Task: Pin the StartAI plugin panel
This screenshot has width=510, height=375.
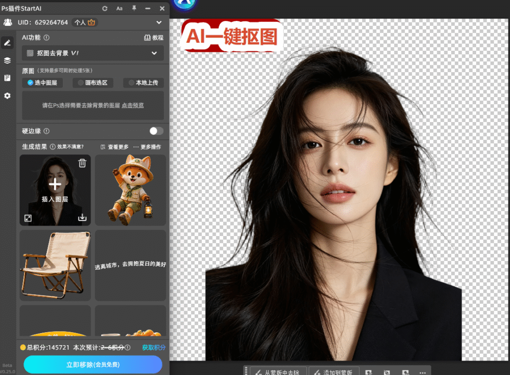Action: (x=134, y=8)
